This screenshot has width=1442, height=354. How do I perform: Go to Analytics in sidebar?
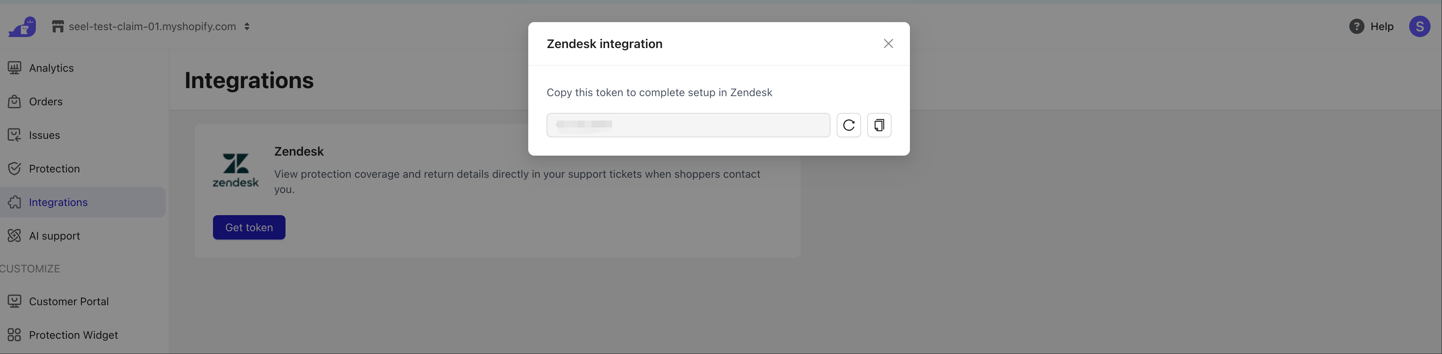51,68
